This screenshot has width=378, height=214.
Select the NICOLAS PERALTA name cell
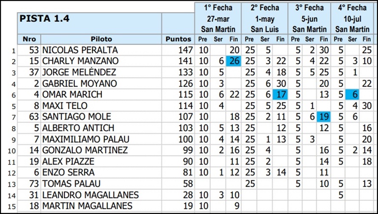pos(101,50)
